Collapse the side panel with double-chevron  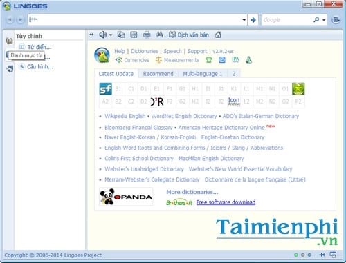[x=92, y=35]
